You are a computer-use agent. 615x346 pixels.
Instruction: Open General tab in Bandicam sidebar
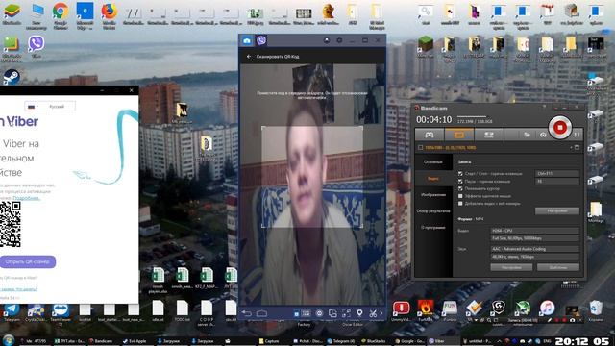click(x=433, y=162)
